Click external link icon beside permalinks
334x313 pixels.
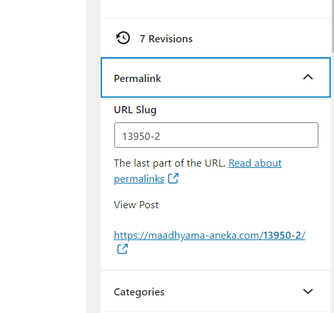coord(173,178)
